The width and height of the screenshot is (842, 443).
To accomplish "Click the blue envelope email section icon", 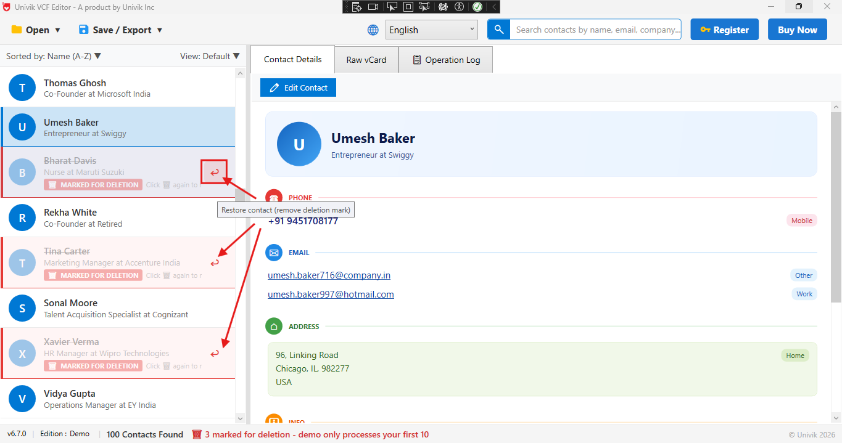I will point(274,253).
